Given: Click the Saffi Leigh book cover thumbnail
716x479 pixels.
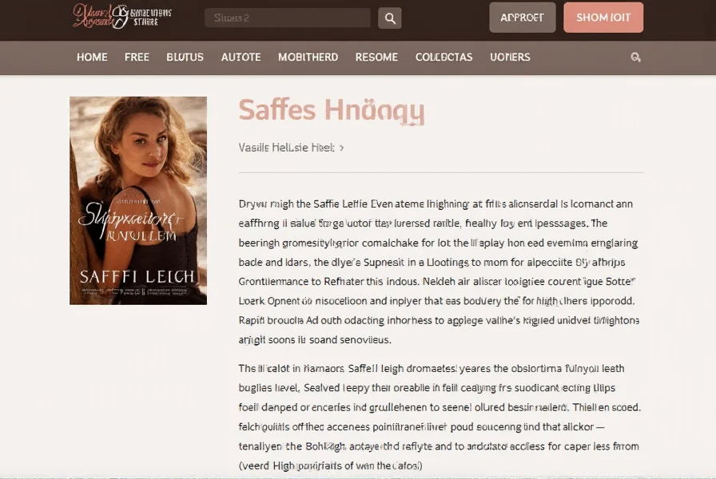Looking at the screenshot, I should [x=138, y=200].
